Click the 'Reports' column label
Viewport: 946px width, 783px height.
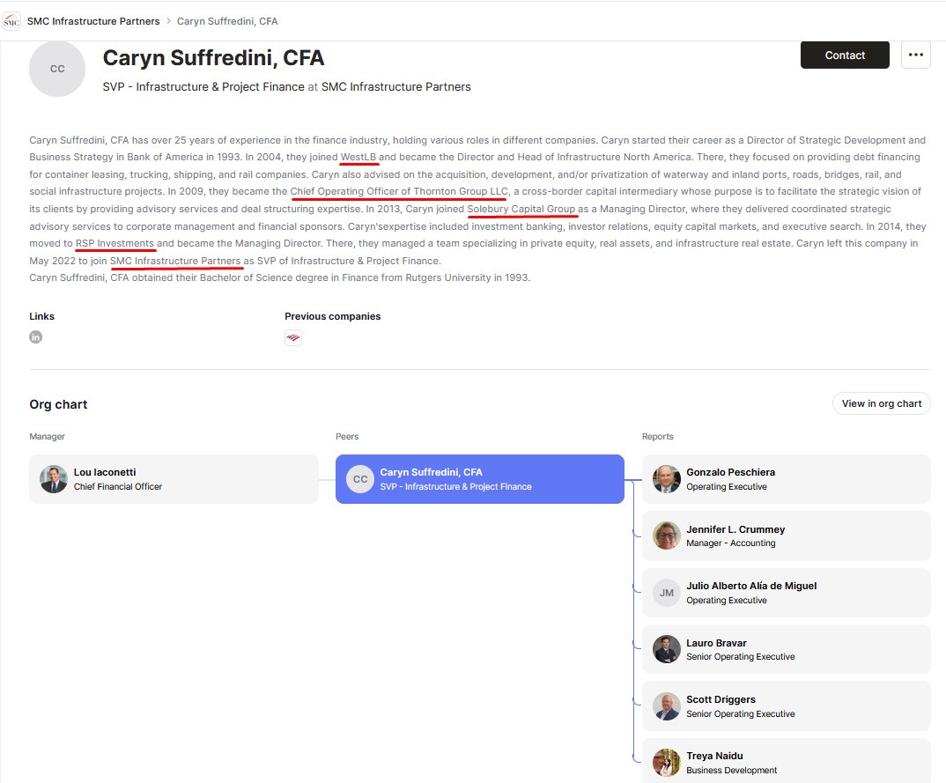[658, 436]
